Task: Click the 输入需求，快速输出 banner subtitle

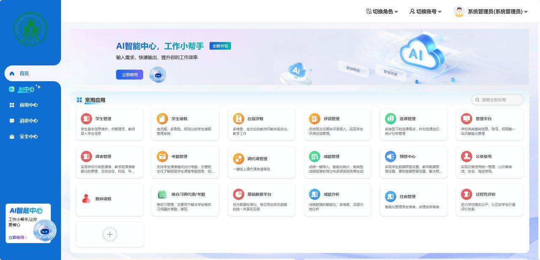Action: pyautogui.click(x=157, y=57)
